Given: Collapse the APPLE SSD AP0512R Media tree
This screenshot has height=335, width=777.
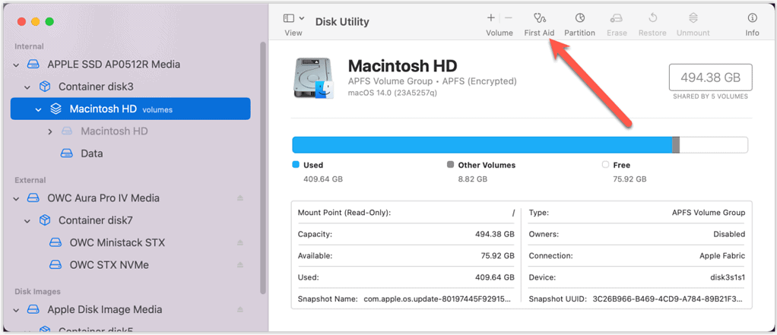Looking at the screenshot, I should (16, 65).
